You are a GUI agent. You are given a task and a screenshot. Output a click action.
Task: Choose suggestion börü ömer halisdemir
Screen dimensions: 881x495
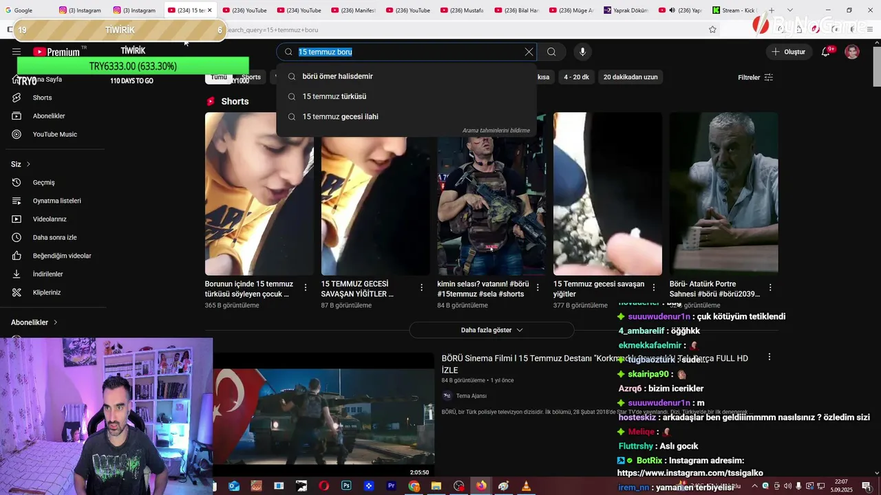(x=406, y=76)
